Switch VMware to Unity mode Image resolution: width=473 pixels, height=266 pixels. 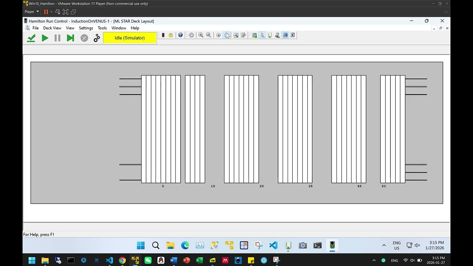pos(73,12)
